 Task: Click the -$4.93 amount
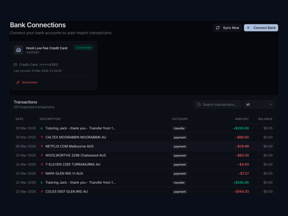coord(243,164)
